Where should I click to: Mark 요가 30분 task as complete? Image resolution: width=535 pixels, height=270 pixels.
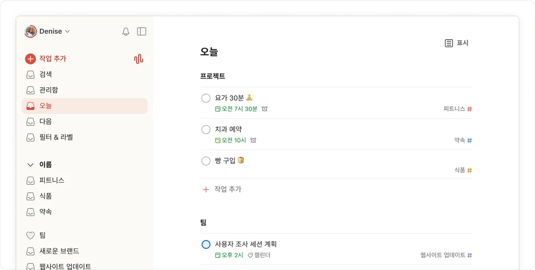point(206,98)
